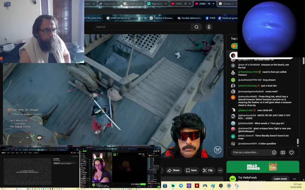This screenshot has width=305, height=190.
Task: Focus the YouTube Search field
Action: (x=142, y=27)
